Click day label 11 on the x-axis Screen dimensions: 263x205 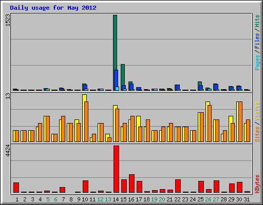click(92, 199)
